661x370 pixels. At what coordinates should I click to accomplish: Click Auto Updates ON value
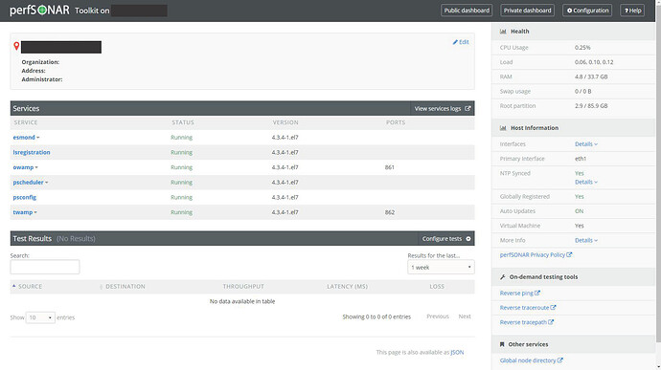click(x=580, y=211)
